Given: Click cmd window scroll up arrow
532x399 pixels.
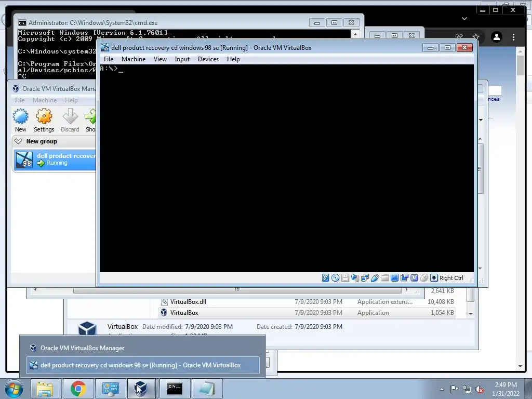Looking at the screenshot, I should pos(355,34).
